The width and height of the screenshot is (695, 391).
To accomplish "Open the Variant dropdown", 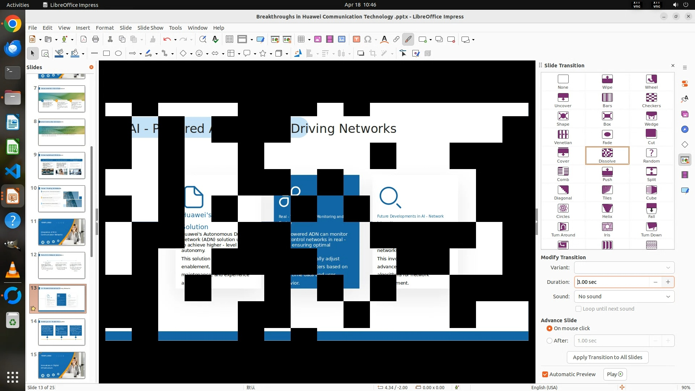I will tap(624, 268).
